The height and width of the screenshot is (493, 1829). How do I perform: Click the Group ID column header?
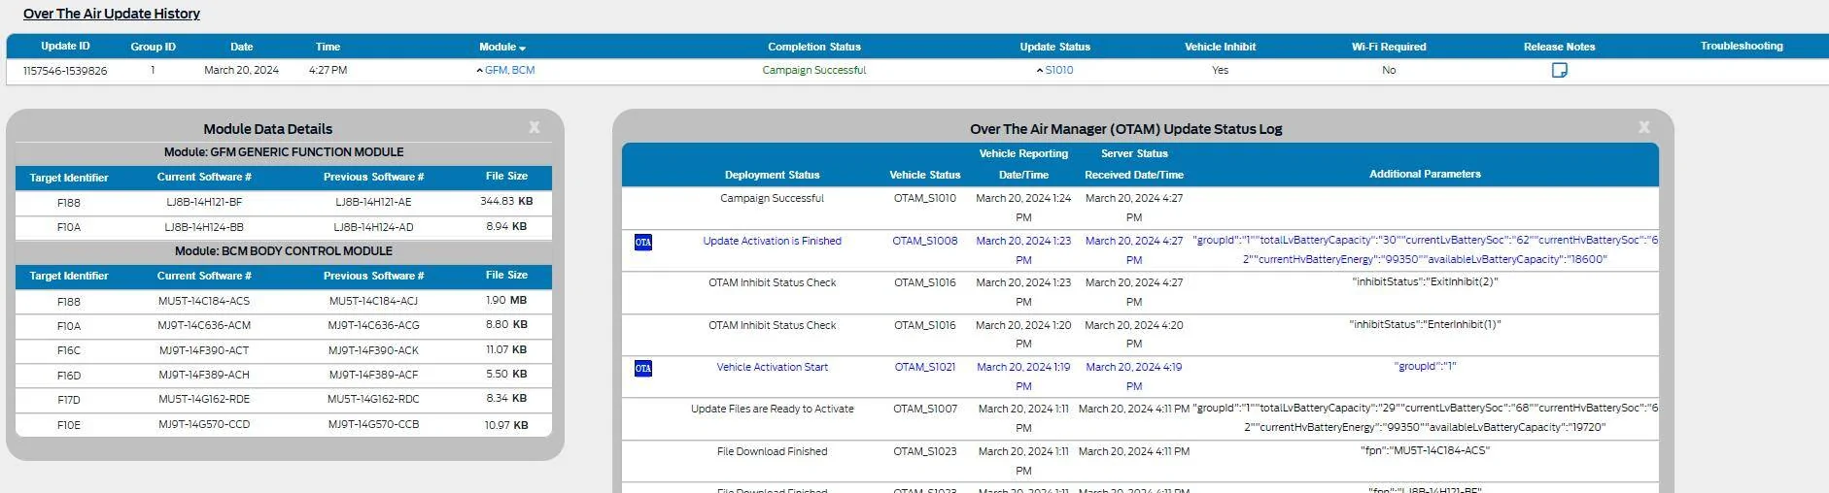pos(154,47)
